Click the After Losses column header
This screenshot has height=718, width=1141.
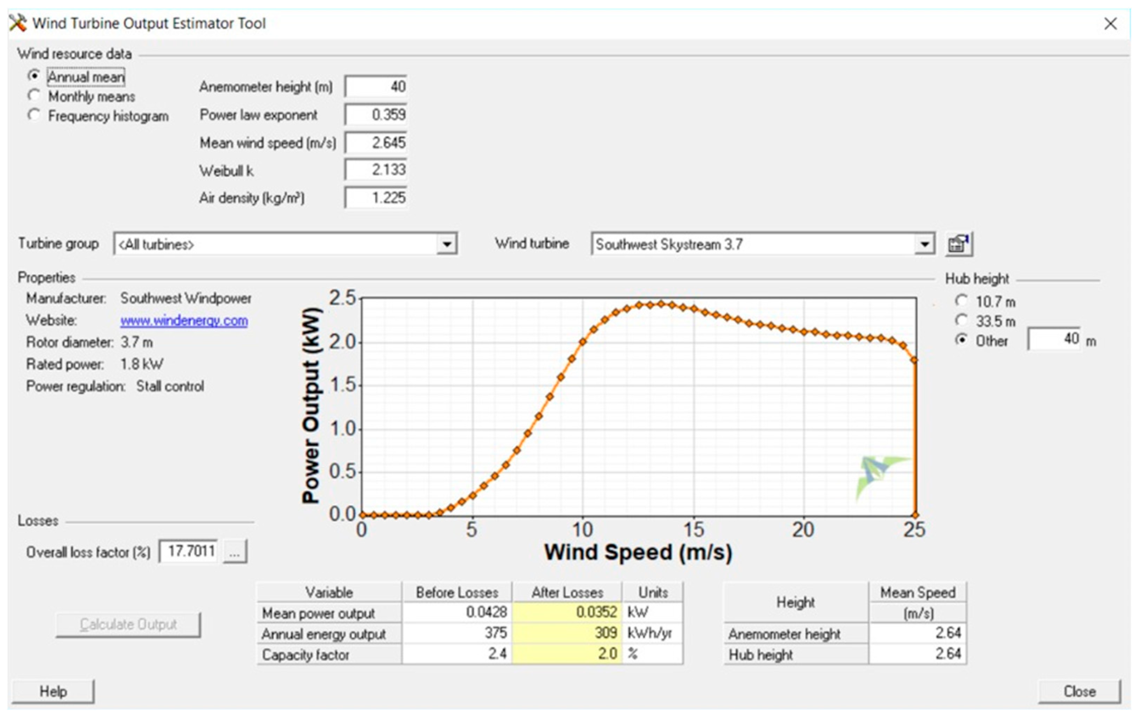click(x=567, y=592)
